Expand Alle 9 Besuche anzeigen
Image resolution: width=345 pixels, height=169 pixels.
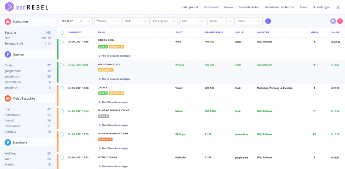pos(114,125)
